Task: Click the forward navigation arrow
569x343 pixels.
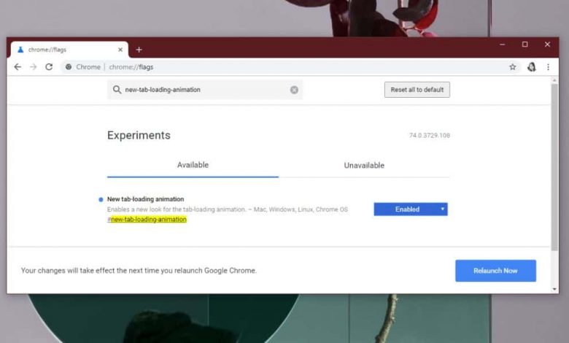Action: [x=34, y=67]
